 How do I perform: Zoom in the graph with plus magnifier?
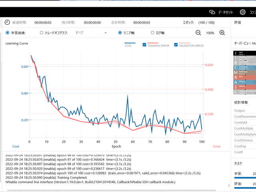coord(222,33)
